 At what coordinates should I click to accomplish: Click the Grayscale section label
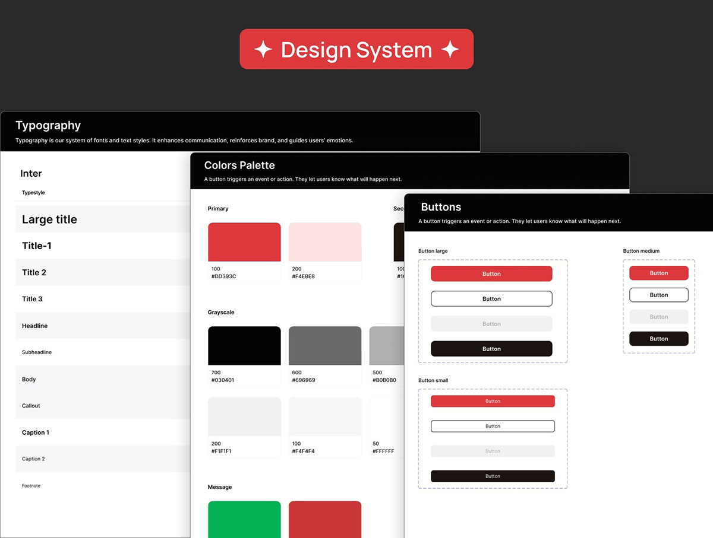point(221,312)
